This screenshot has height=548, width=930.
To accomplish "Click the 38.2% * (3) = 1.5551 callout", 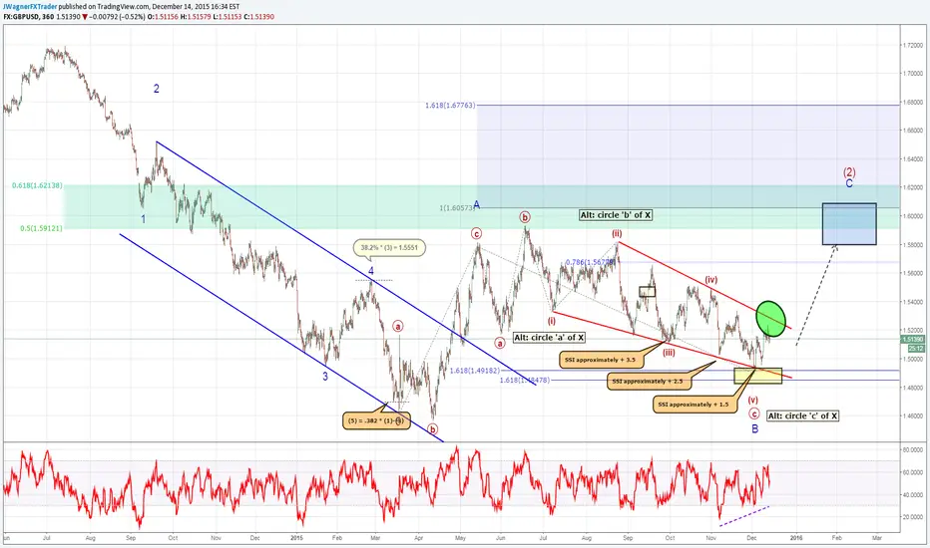I will (x=389, y=248).
